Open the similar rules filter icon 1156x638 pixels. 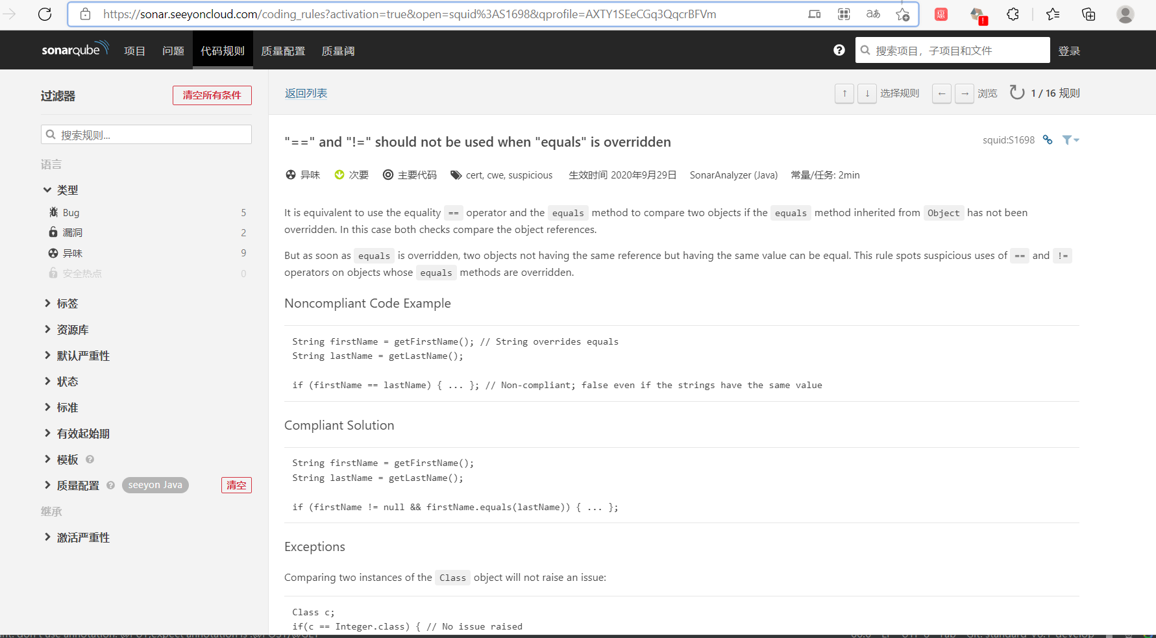coord(1070,140)
